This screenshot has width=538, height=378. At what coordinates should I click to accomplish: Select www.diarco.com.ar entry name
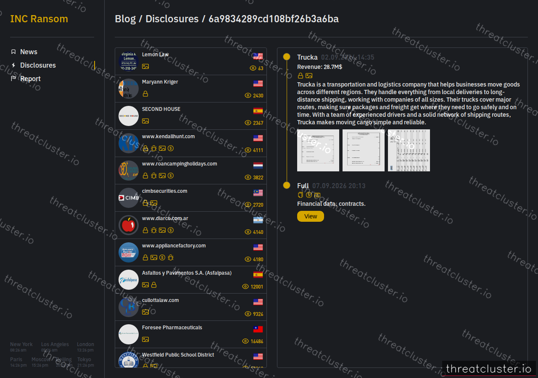point(165,218)
